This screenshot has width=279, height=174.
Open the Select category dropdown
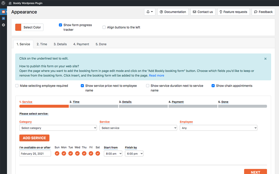[58, 128]
